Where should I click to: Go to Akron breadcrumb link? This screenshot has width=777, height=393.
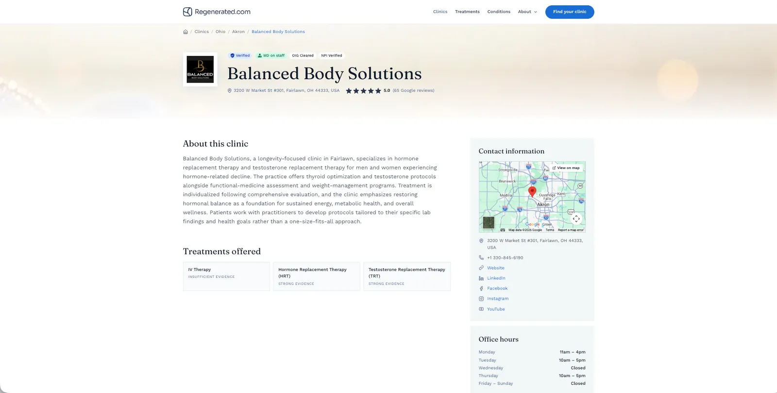click(x=238, y=32)
